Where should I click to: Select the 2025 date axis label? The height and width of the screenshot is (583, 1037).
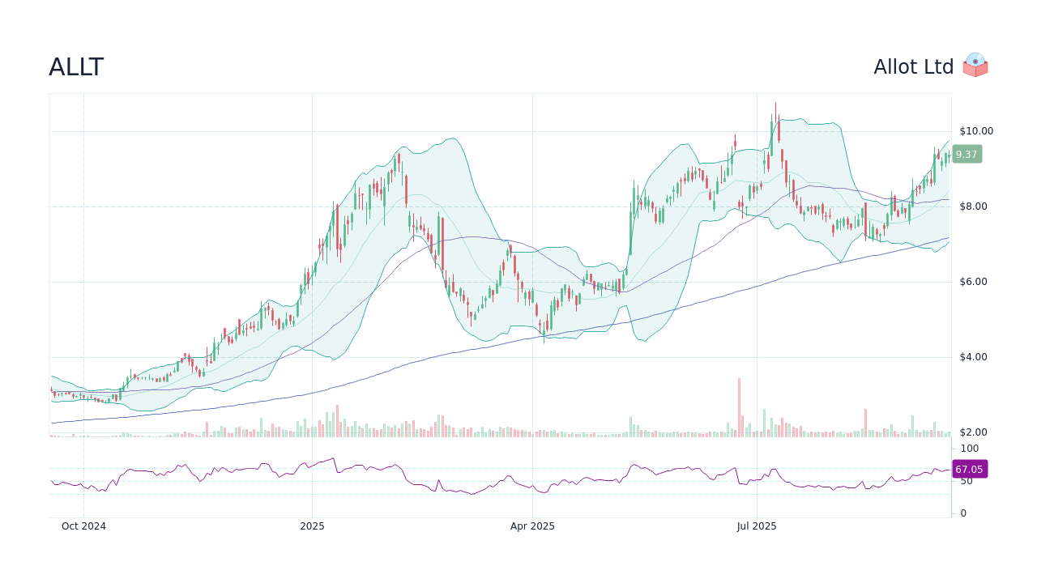[x=313, y=526]
